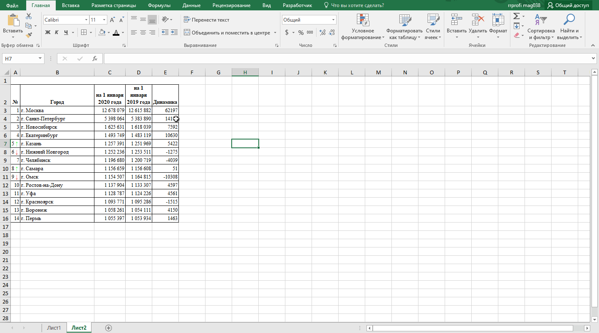Open the Calibri font name dropdown
Viewport: 599px width, 333px height.
tap(86, 20)
